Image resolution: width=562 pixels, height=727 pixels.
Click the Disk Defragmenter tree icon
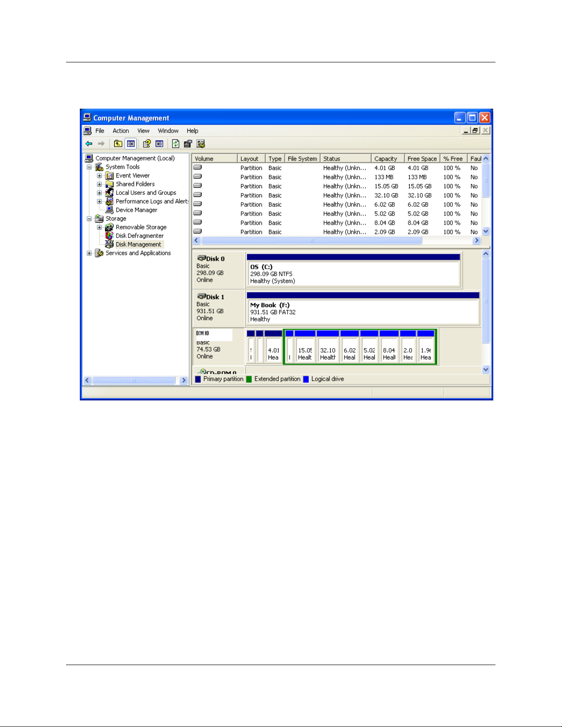click(109, 236)
